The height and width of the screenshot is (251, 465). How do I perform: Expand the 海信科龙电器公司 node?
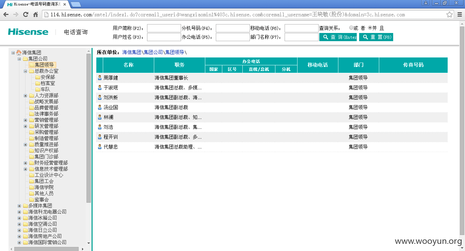[19, 212]
